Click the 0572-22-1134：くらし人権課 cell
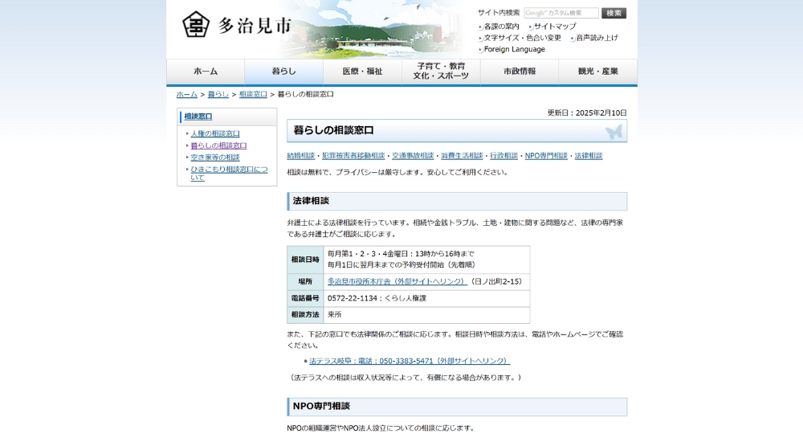 [426, 298]
